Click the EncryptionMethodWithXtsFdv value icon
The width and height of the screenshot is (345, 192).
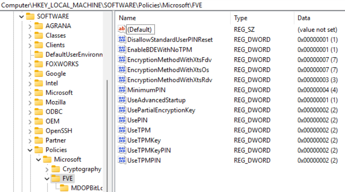pos(122,60)
